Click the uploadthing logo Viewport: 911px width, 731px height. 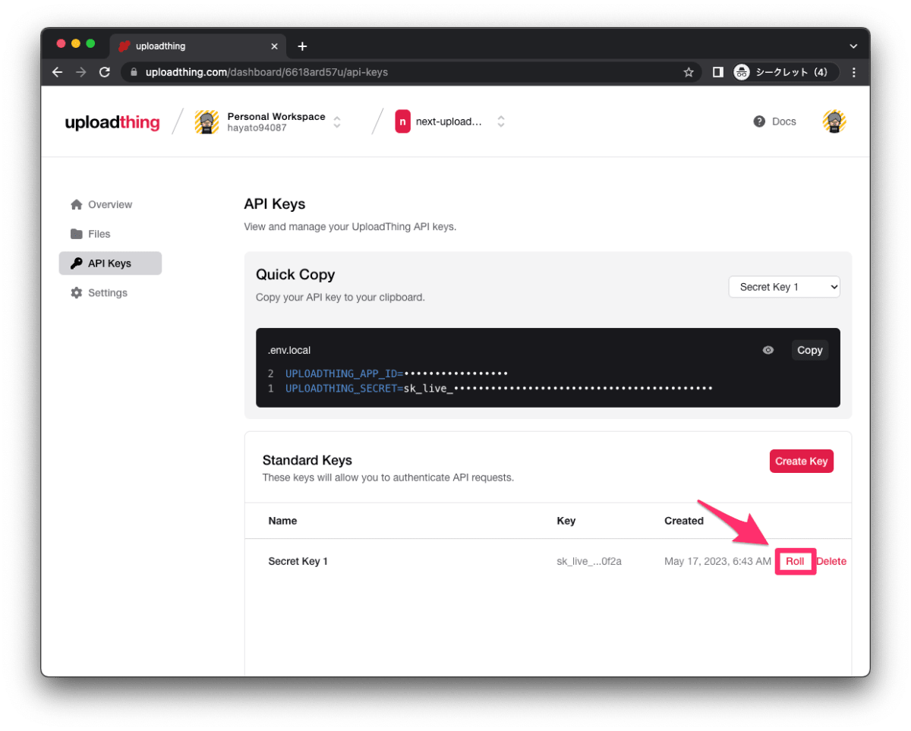tap(112, 122)
